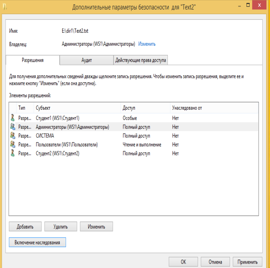The width and height of the screenshot is (270, 268).
Task: Click the group icon beside СИСТЕМА entry
Action: point(13,136)
